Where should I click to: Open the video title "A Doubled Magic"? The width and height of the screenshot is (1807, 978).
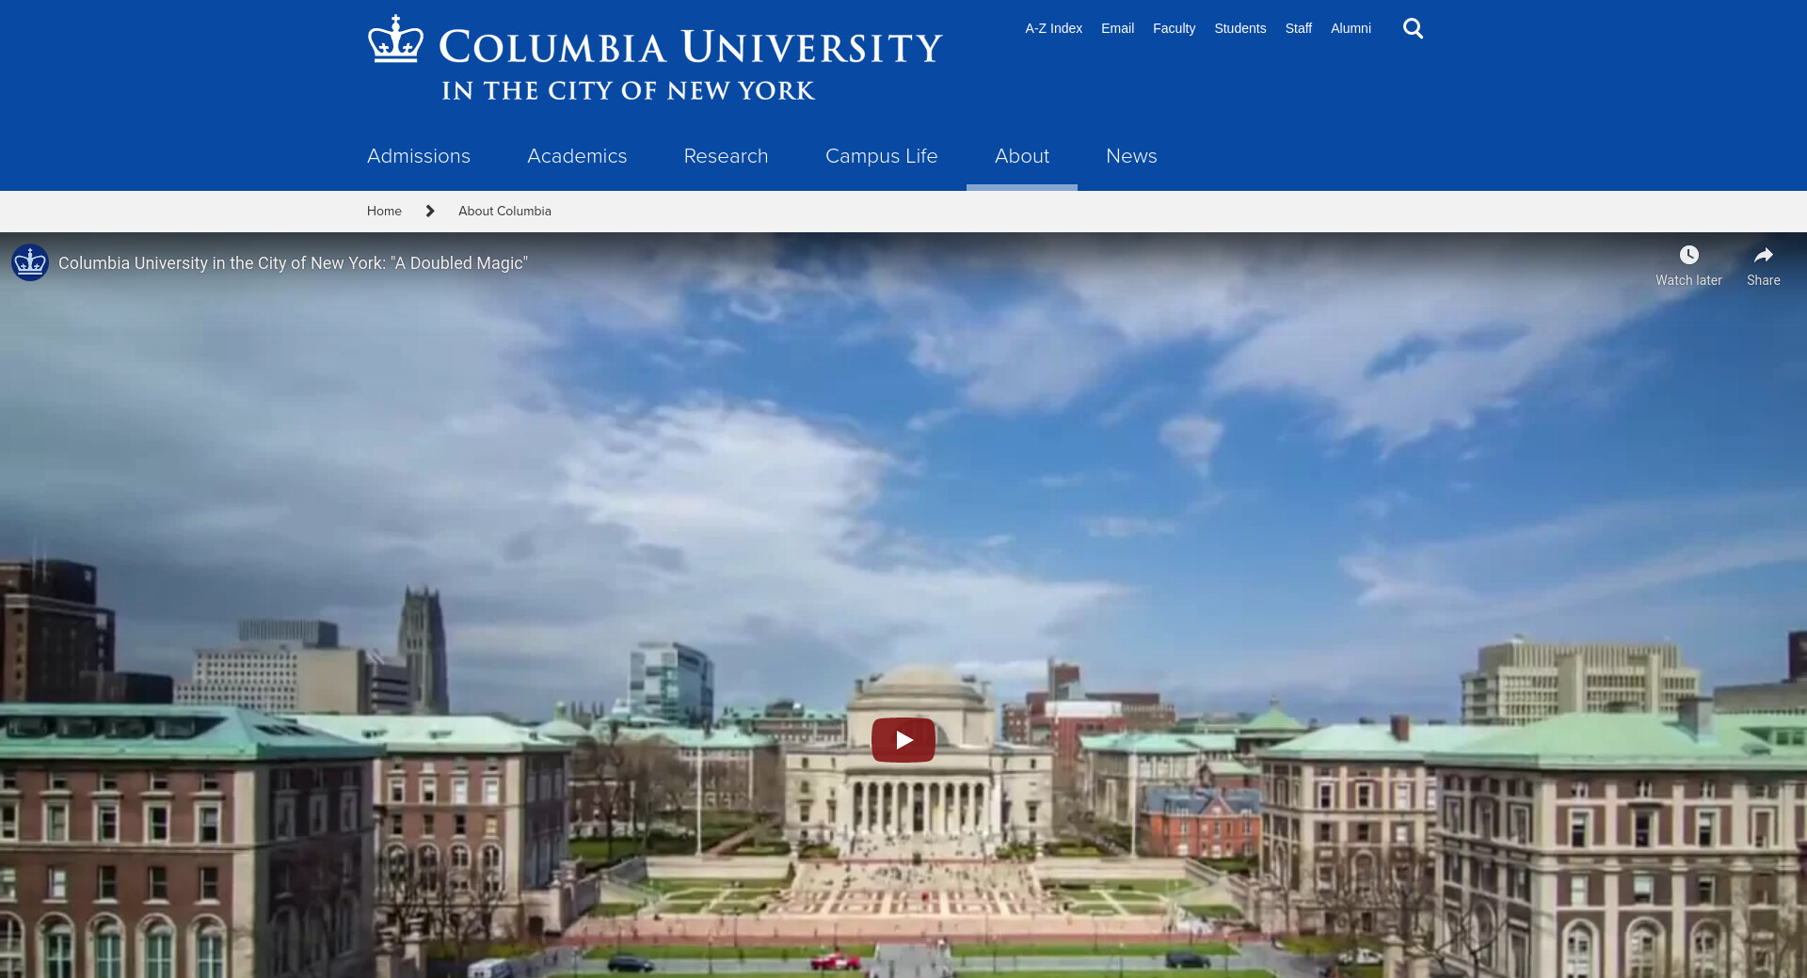(293, 263)
